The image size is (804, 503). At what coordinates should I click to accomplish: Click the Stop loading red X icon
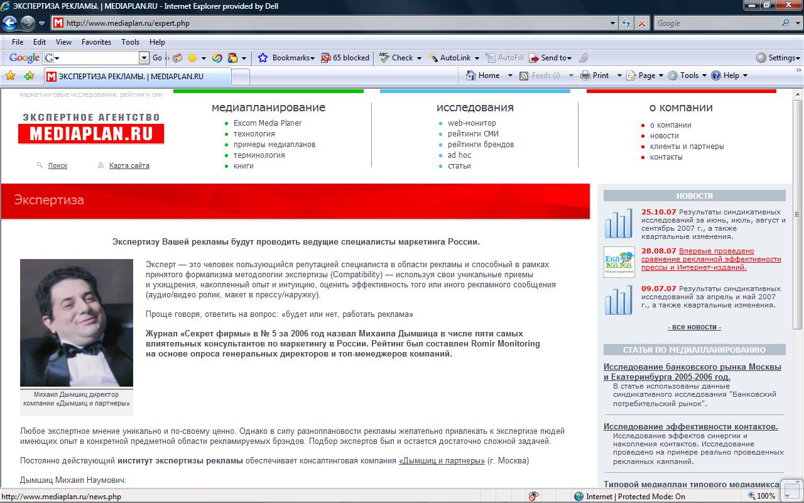tap(641, 23)
